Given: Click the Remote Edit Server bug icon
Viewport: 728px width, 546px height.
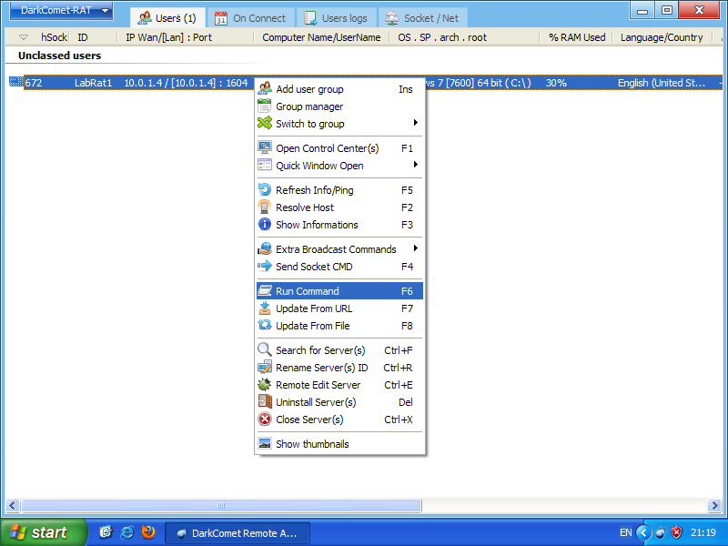Looking at the screenshot, I should [265, 384].
